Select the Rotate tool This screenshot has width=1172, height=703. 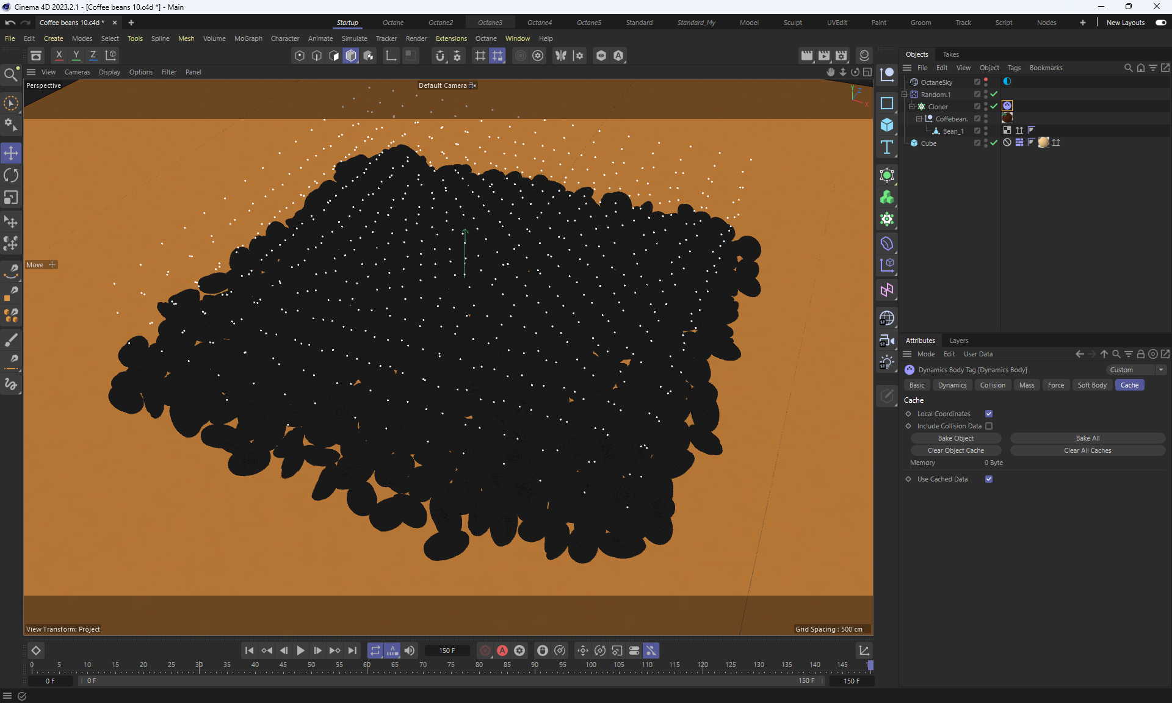(11, 176)
